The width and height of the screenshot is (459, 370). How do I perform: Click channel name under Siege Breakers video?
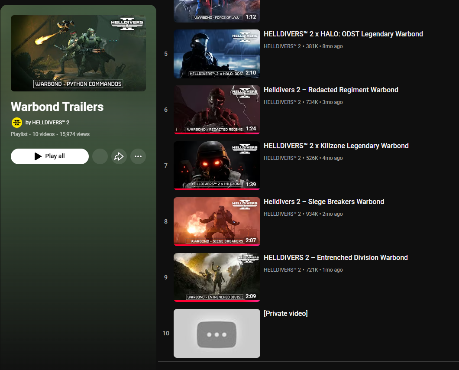pyautogui.click(x=282, y=214)
